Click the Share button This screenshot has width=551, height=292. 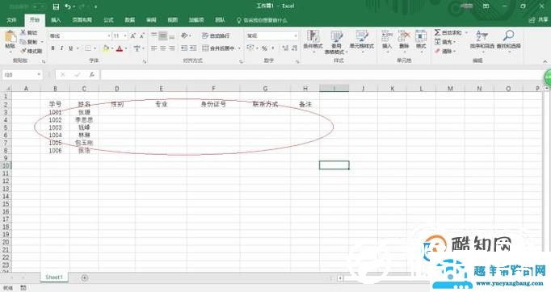point(539,20)
